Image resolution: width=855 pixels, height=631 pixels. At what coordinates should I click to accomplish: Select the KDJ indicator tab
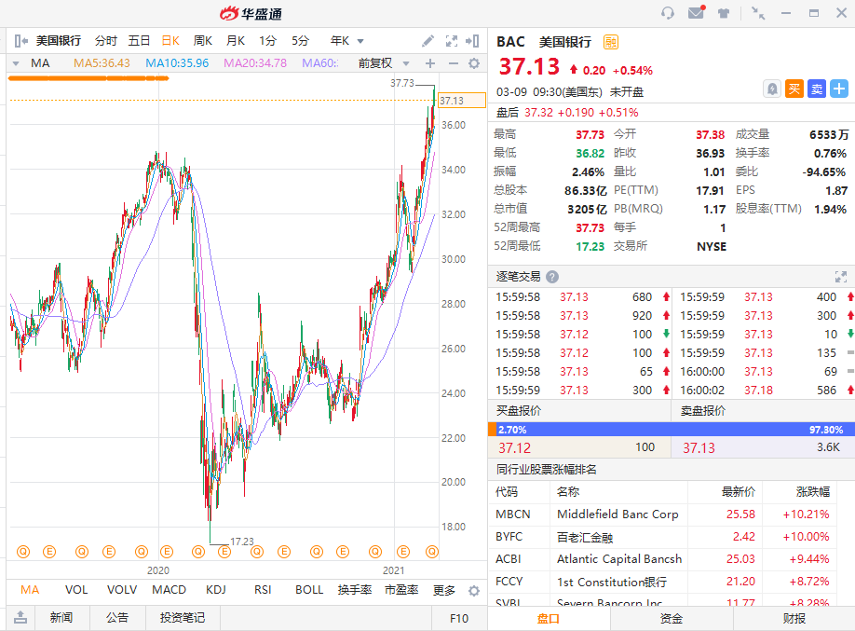pyautogui.click(x=216, y=590)
